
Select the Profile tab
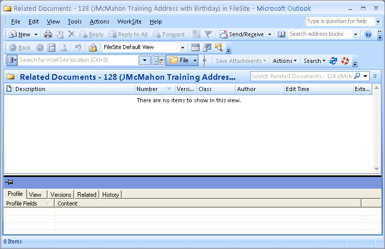(15, 193)
